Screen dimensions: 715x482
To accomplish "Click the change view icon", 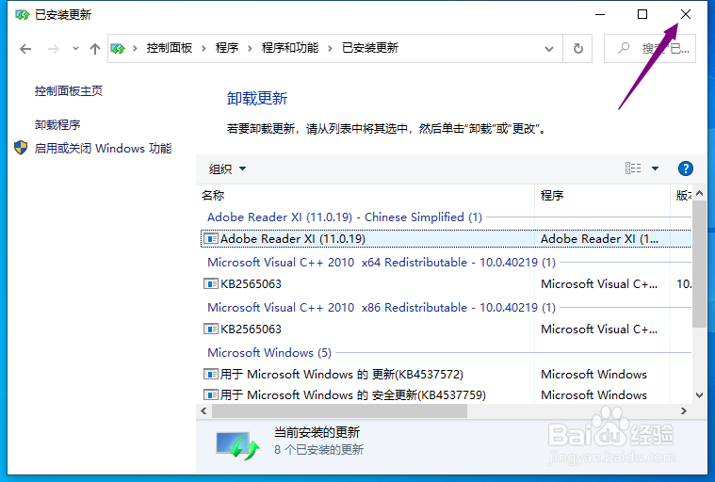I will click(x=633, y=169).
